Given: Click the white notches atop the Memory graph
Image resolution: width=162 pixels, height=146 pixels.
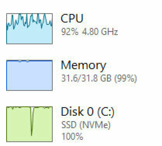Looking at the screenshot, I should [x=24, y=61].
